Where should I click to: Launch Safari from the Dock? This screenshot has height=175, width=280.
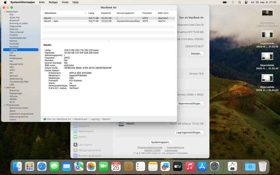point(42,167)
